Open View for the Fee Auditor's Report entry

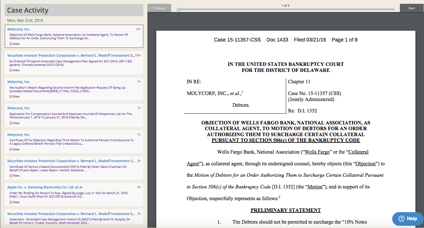point(14,97)
